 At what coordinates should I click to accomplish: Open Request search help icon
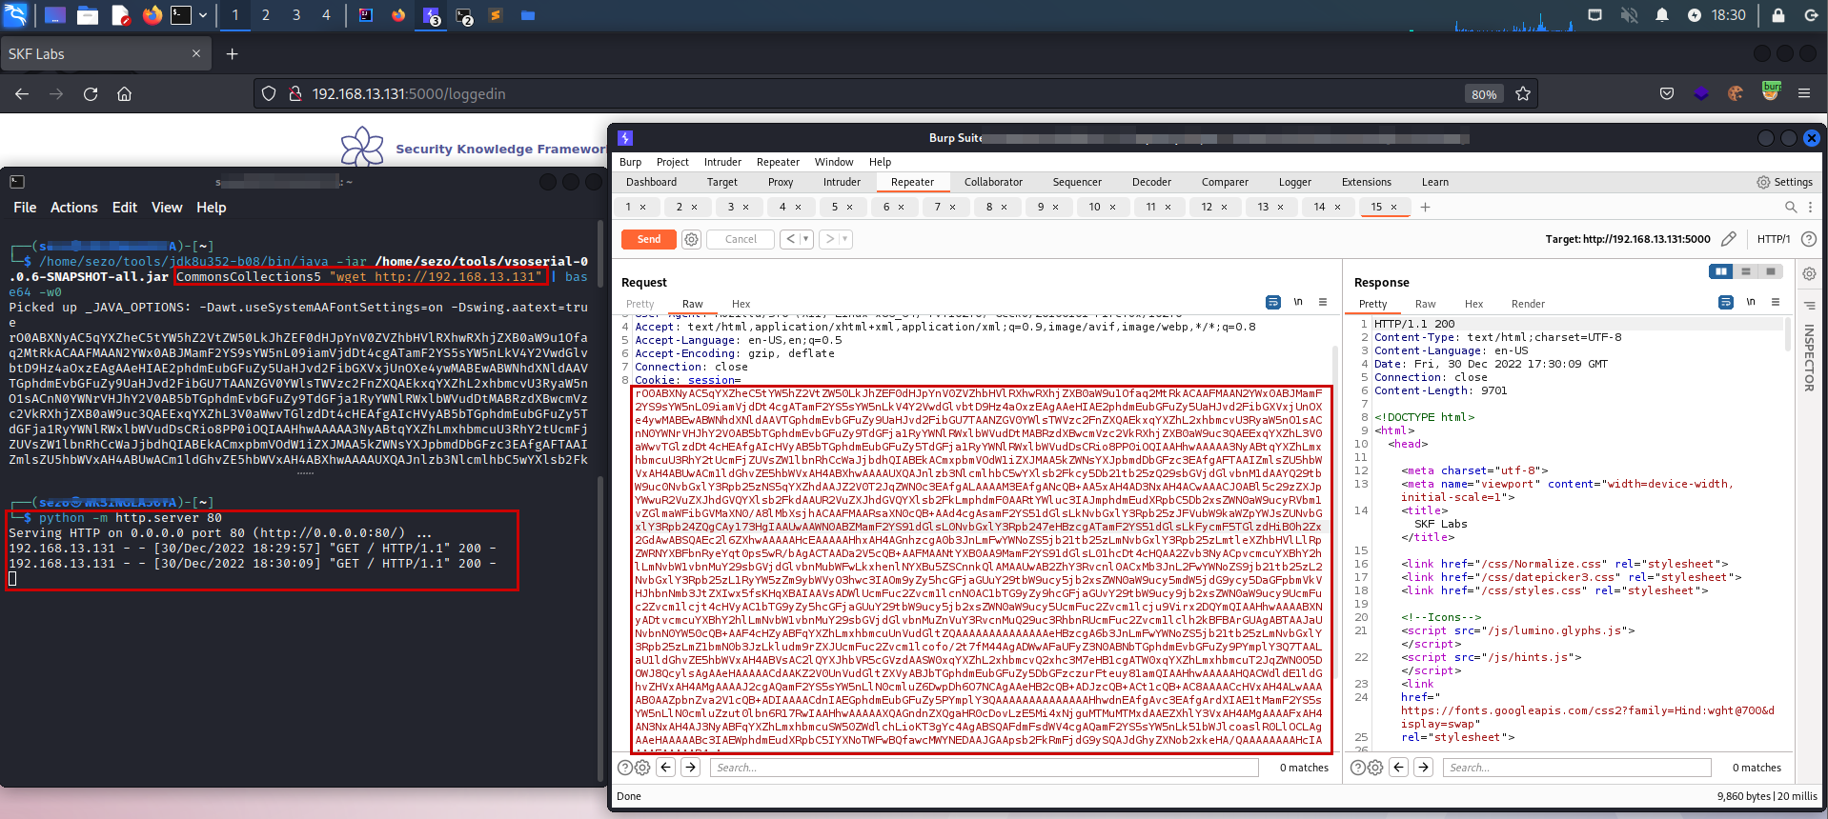point(625,768)
